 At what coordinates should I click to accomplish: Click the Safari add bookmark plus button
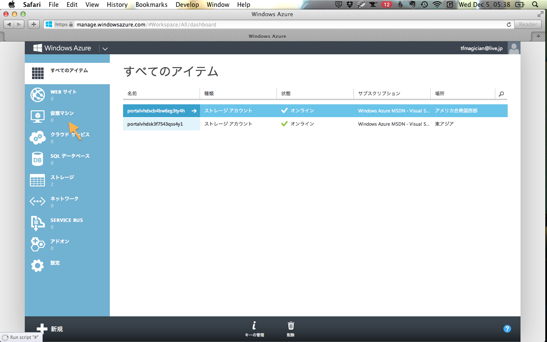pyautogui.click(x=34, y=24)
